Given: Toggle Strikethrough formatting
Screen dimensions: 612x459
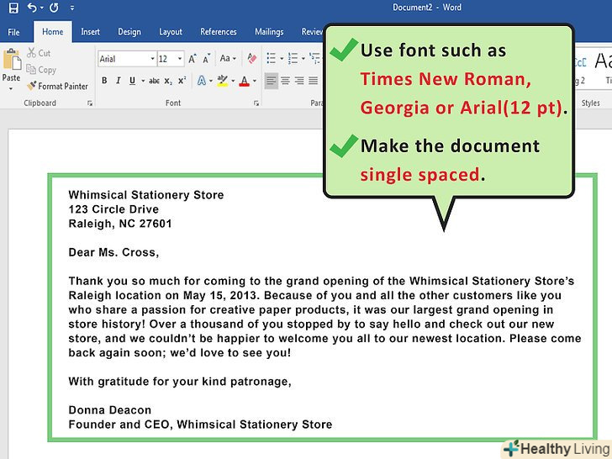Looking at the screenshot, I should 154,81.
